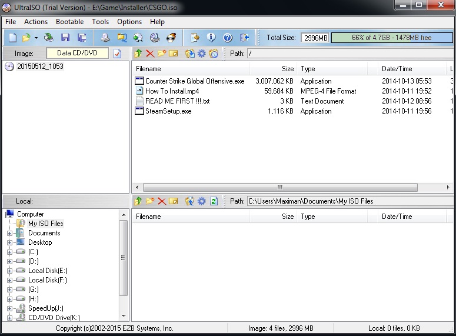This screenshot has height=336, width=456.
Task: Click the Data CD/DVD image type button
Action: (77, 53)
